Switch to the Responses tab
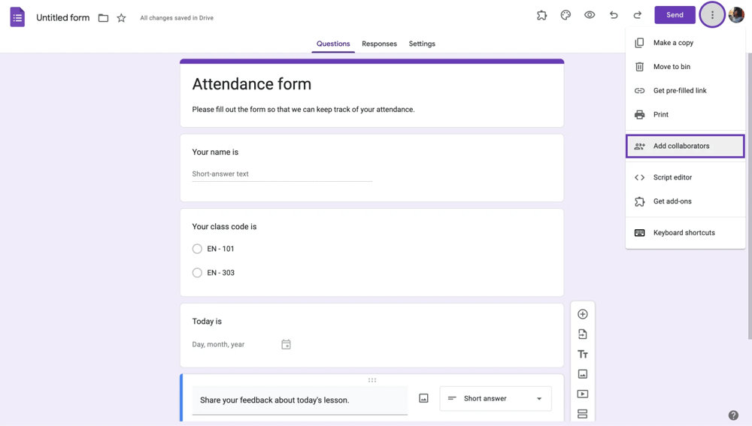 coord(379,44)
